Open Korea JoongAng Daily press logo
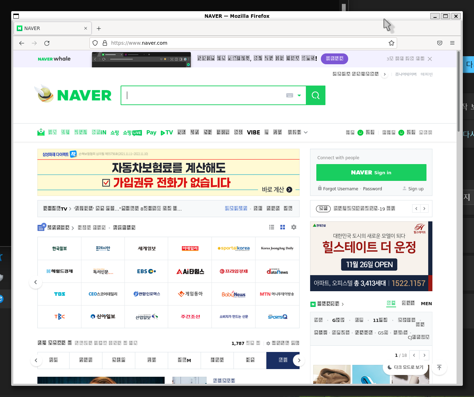 [277, 249]
